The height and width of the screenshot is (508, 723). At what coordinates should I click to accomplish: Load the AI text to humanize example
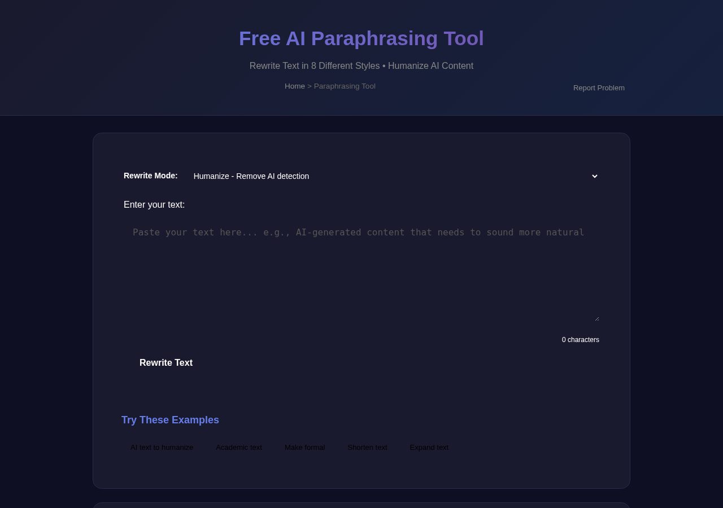tap(162, 448)
